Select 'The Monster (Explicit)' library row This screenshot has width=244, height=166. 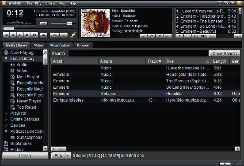(146, 81)
